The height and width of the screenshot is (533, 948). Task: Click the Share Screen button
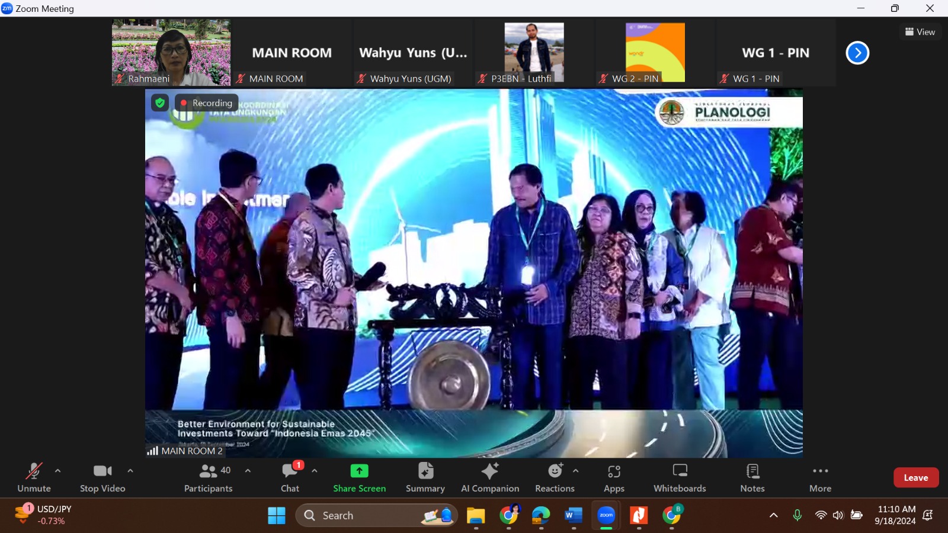pyautogui.click(x=359, y=477)
